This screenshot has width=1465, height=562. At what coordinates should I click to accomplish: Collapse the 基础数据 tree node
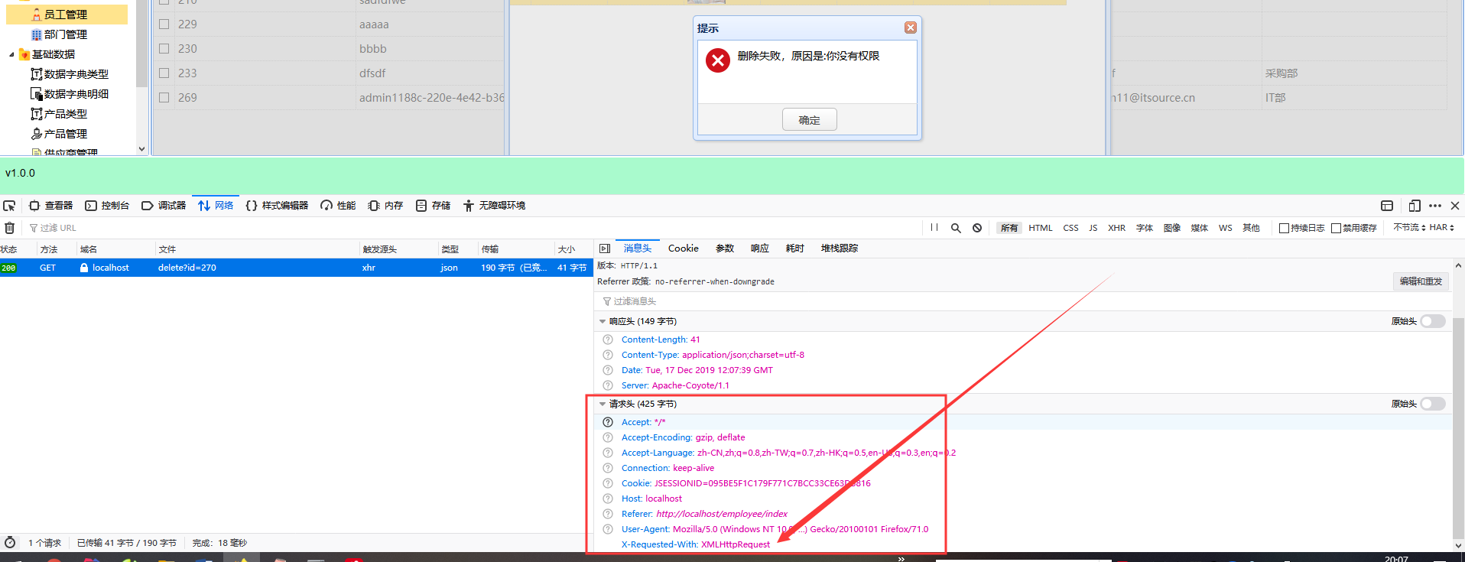pos(11,54)
